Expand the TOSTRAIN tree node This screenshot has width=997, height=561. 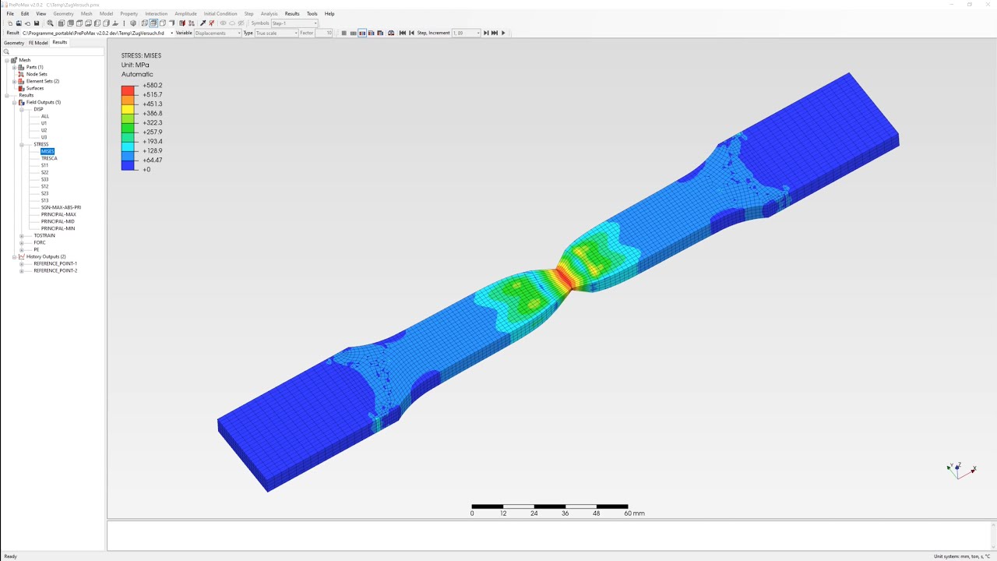(x=22, y=235)
